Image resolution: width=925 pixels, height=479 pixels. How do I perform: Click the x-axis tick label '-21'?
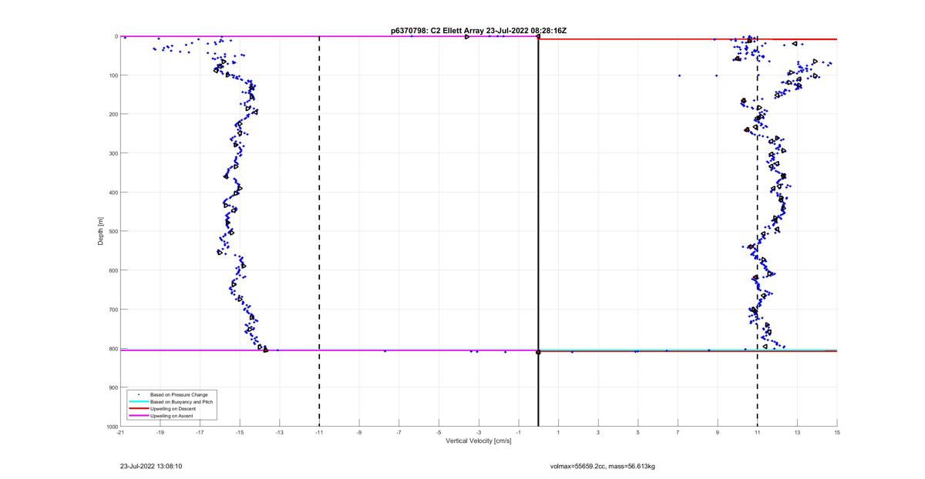tap(120, 432)
